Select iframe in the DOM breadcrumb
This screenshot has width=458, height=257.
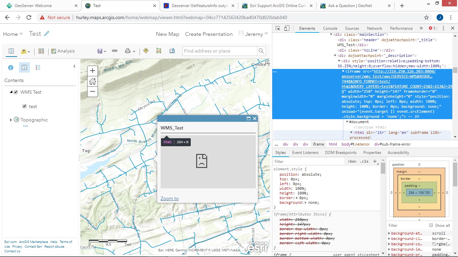(318, 144)
